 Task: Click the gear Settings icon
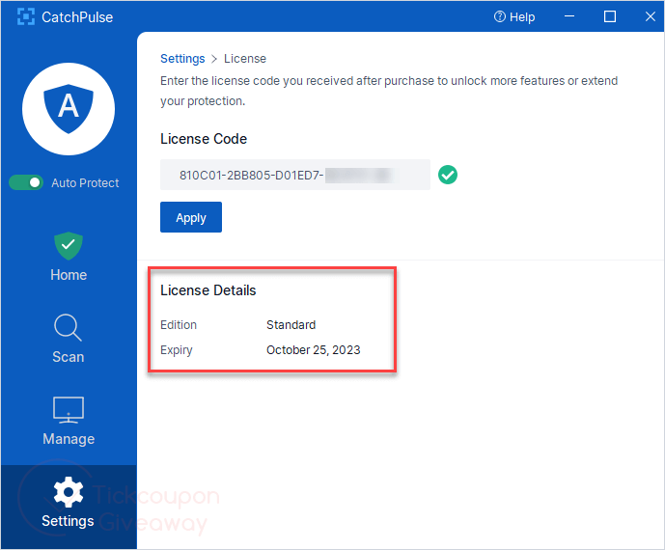click(69, 492)
